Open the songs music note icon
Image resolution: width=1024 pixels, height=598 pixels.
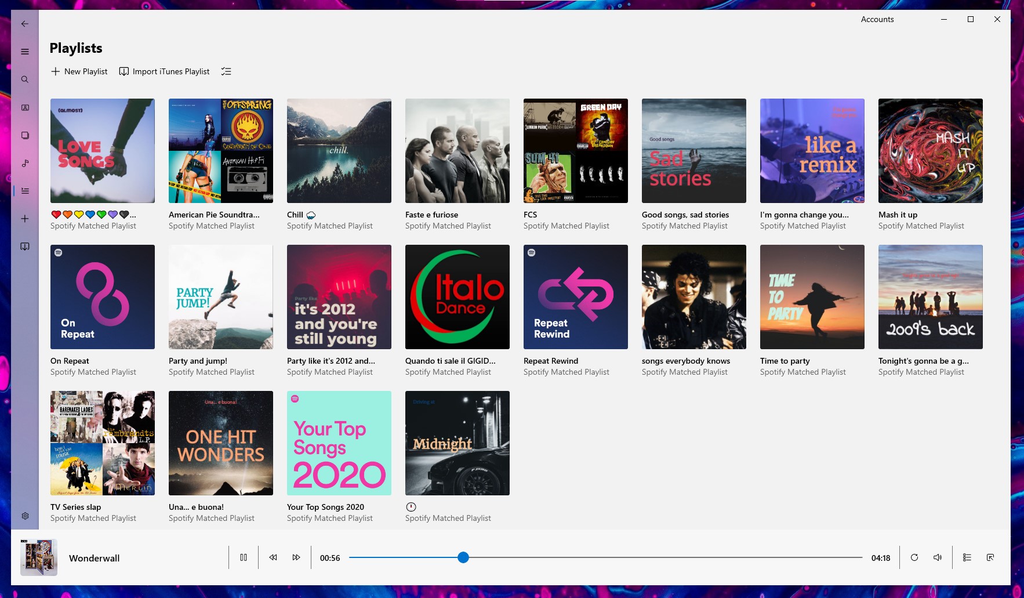25,163
